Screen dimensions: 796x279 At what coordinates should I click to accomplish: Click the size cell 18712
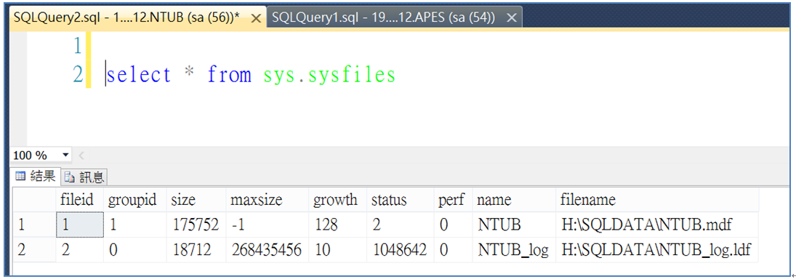click(x=196, y=250)
